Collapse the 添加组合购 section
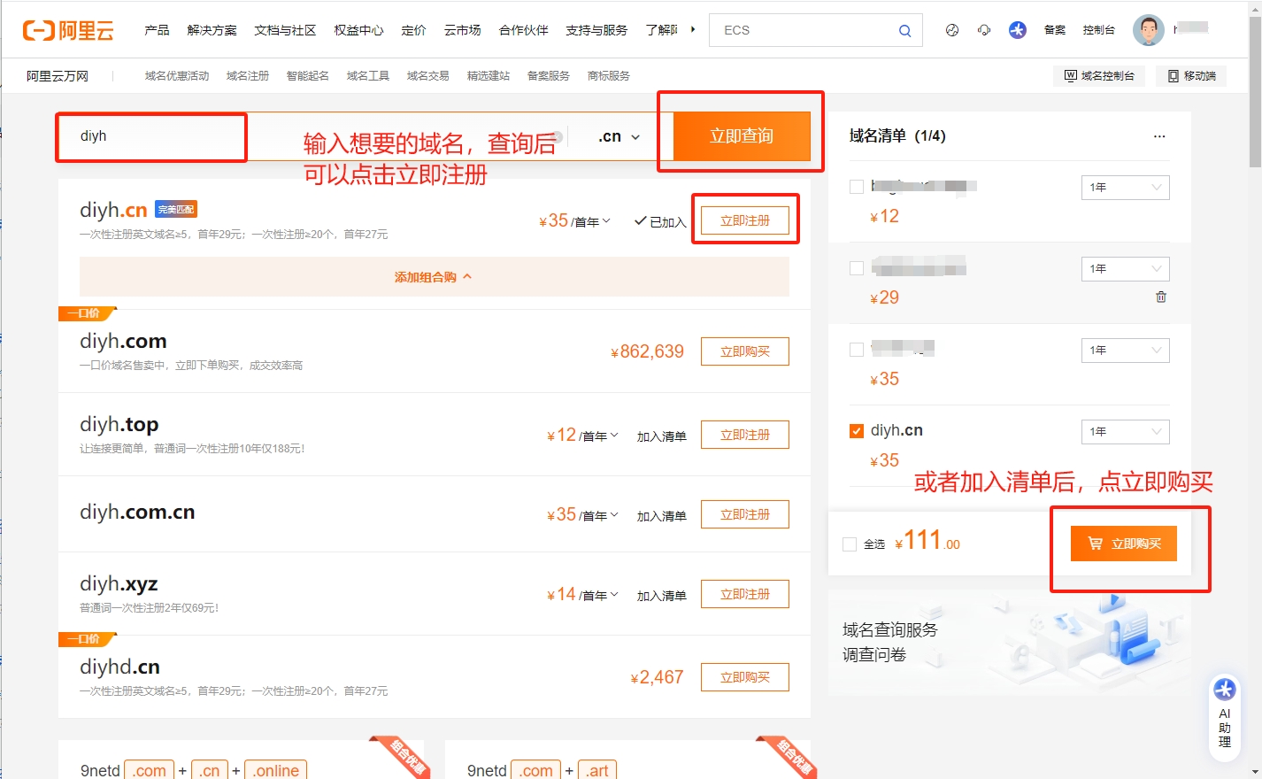 [433, 276]
